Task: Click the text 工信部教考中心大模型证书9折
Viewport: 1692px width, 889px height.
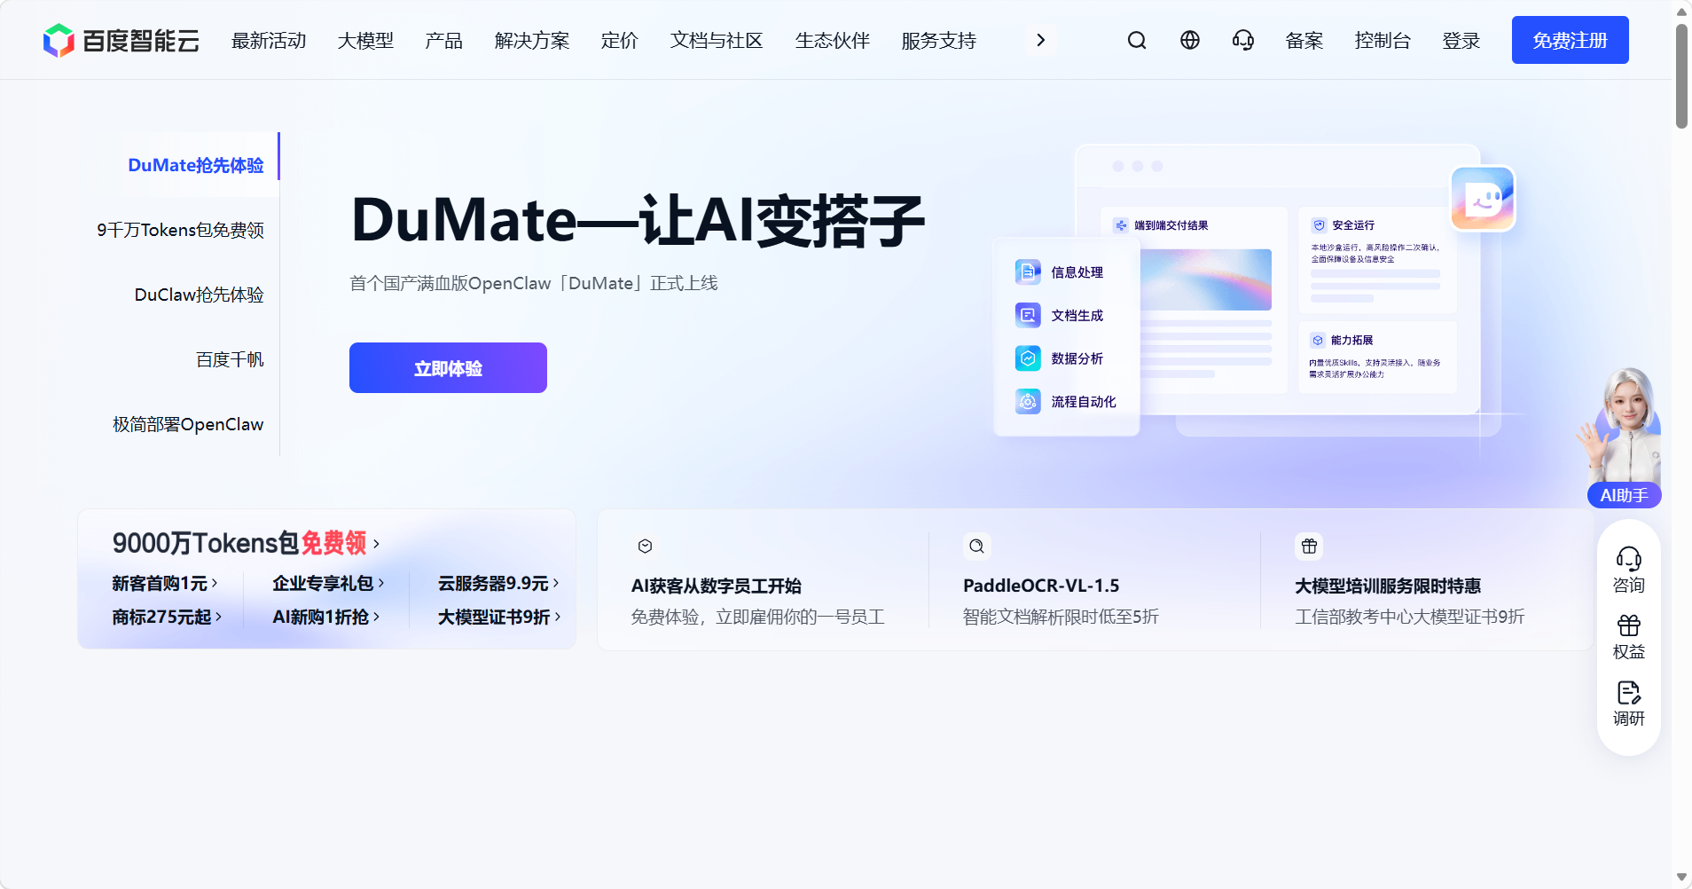Action: (1409, 617)
